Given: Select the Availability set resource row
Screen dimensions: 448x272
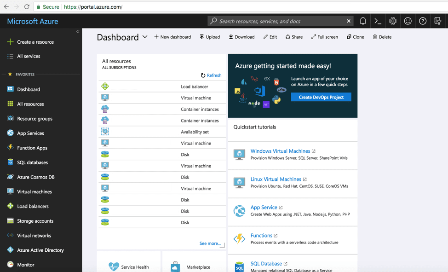Looking at the screenshot, I should [162, 132].
